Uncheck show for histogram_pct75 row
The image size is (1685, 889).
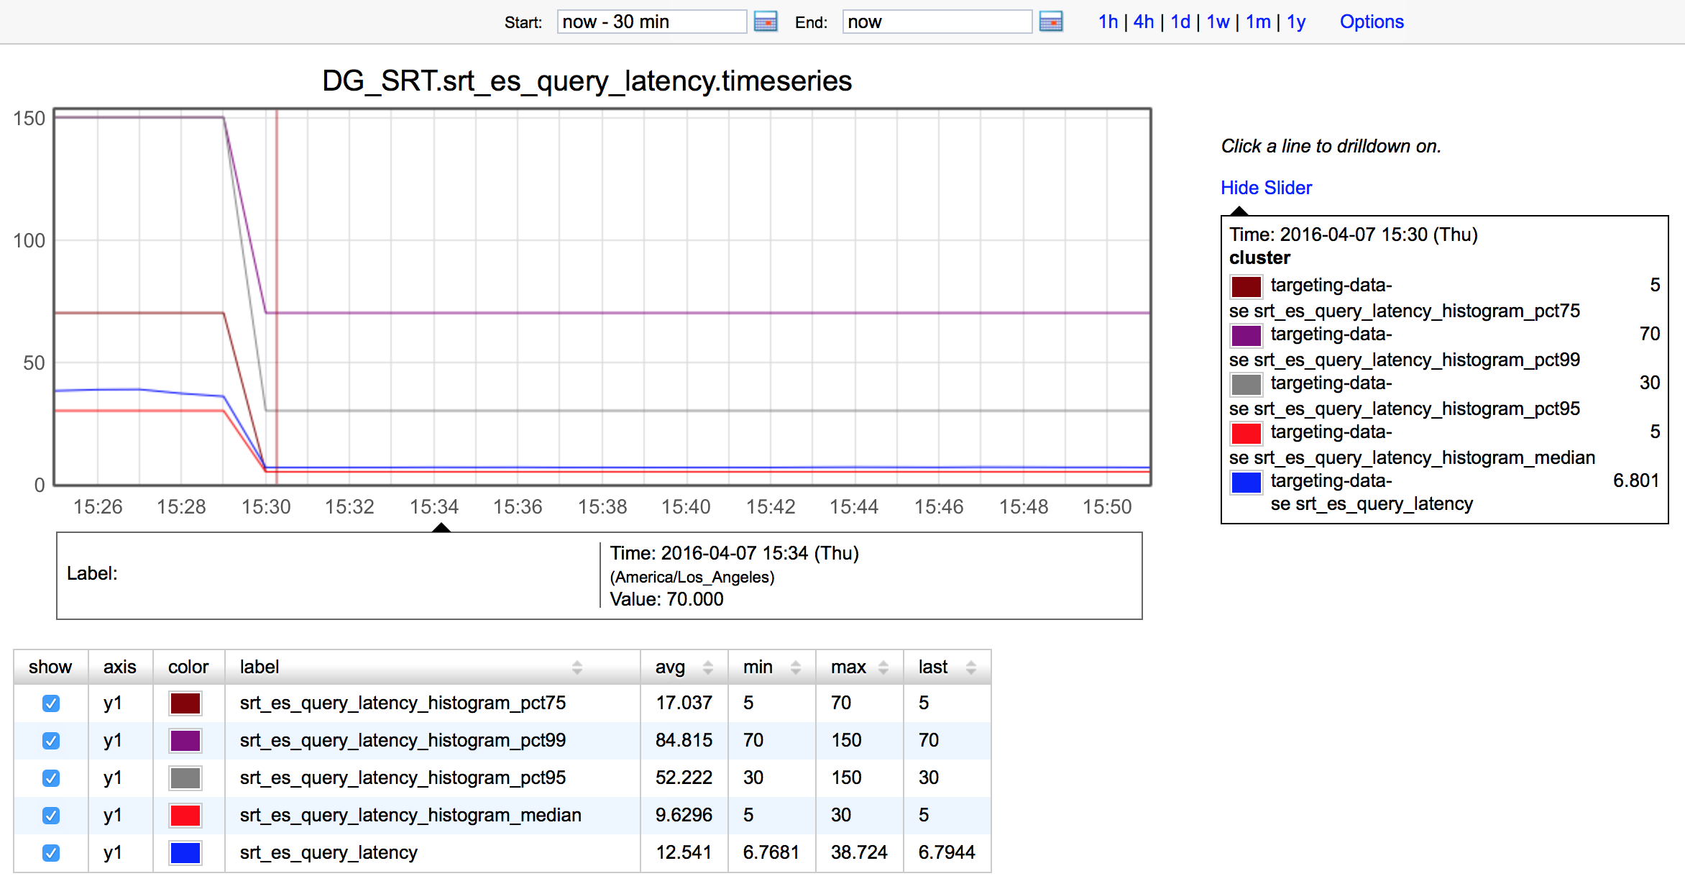point(51,703)
